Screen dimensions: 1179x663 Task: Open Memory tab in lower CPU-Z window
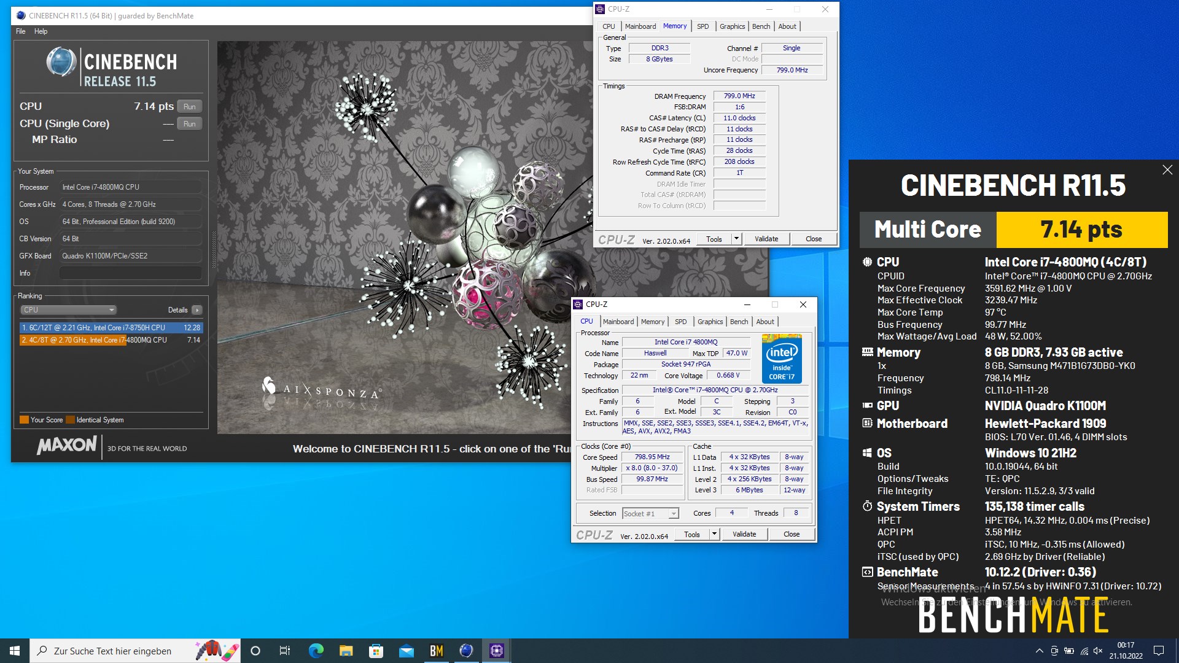tap(653, 322)
